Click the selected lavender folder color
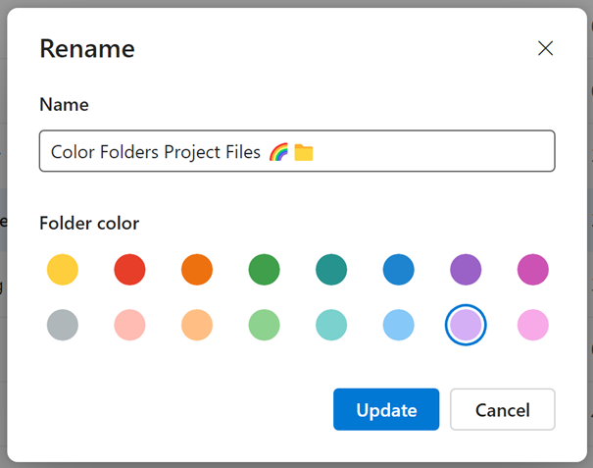593x468 pixels. [x=466, y=325]
